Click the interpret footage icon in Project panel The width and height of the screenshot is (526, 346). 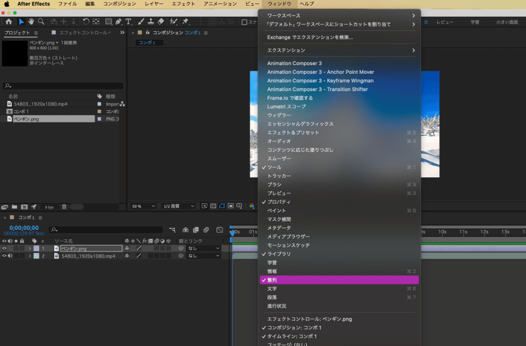coord(5,207)
